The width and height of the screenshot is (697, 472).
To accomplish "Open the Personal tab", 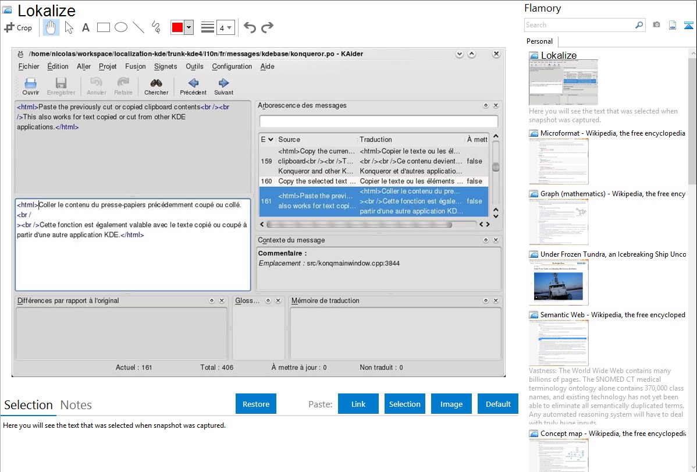I will [x=539, y=41].
